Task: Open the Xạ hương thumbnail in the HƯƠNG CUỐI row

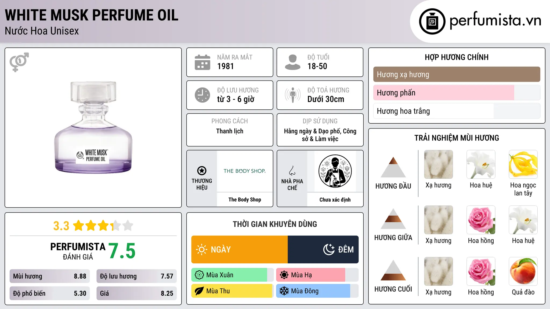Action: [x=439, y=271]
